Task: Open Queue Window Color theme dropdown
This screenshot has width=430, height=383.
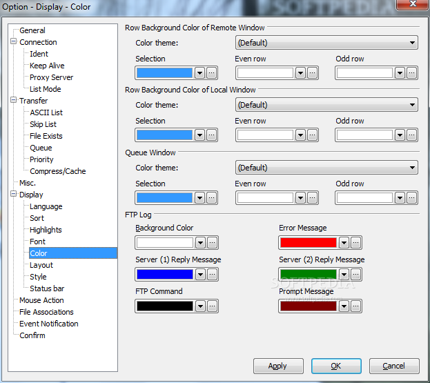Action: (326, 168)
